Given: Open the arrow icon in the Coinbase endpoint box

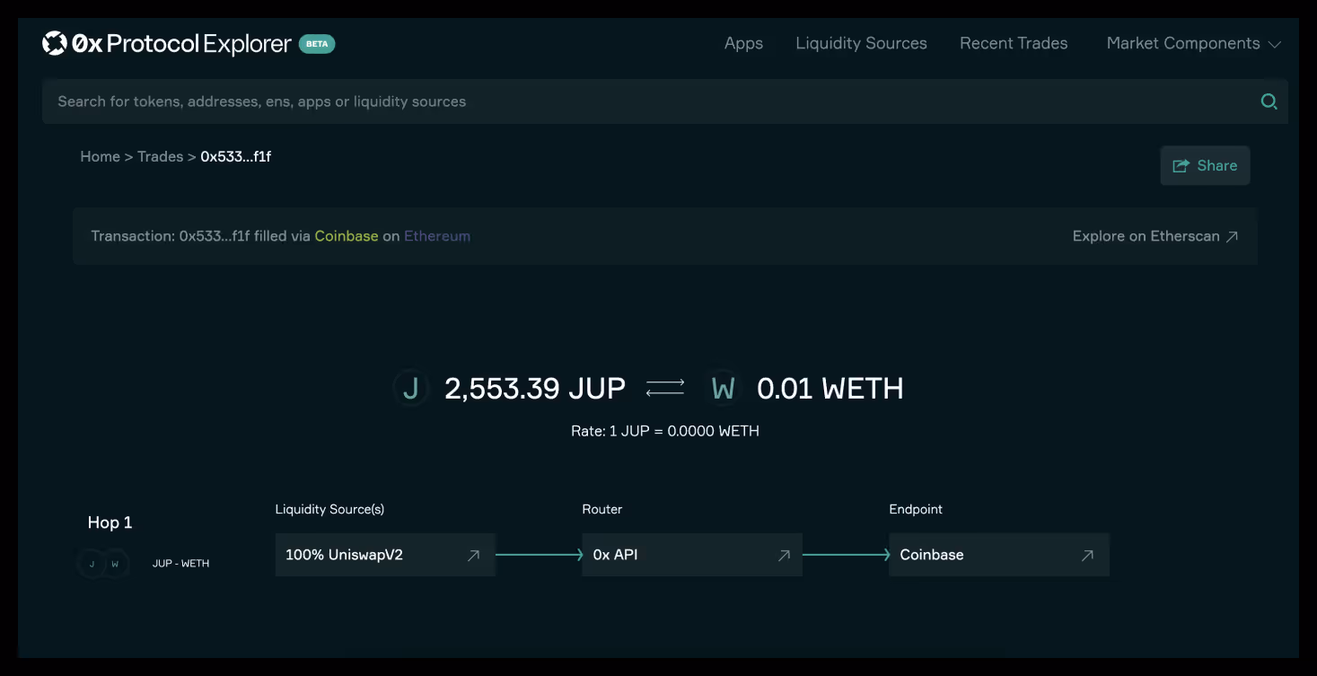Looking at the screenshot, I should (1087, 556).
